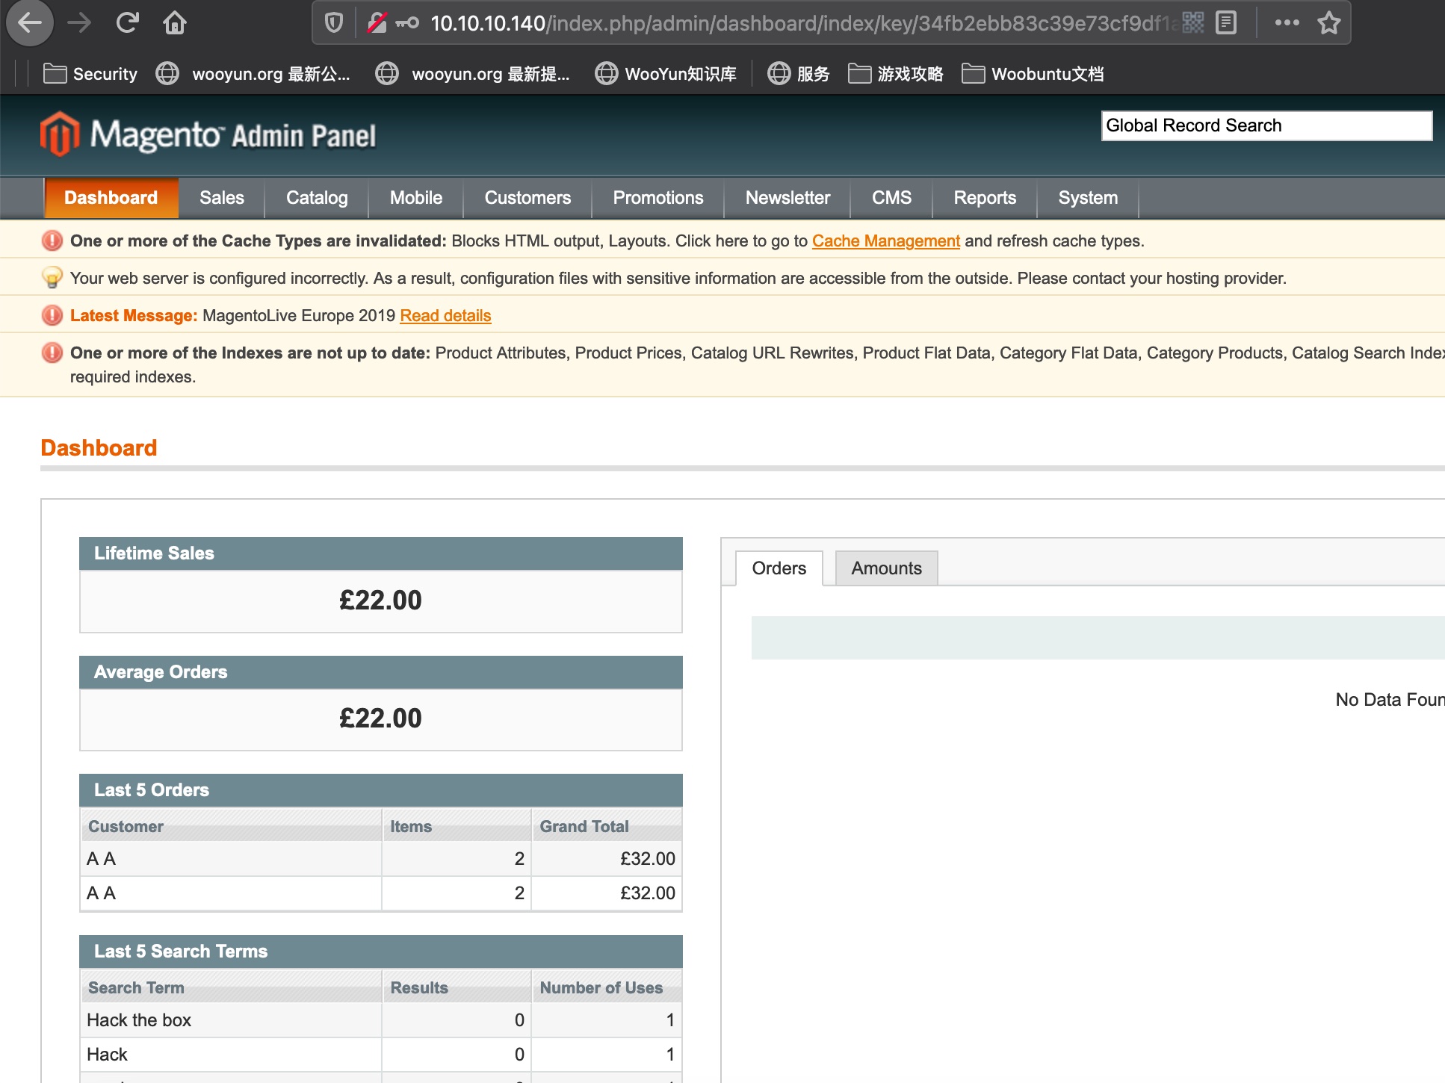1445x1083 pixels.
Task: Expand the 游戏攻略 bookmarks folder
Action: click(x=896, y=74)
